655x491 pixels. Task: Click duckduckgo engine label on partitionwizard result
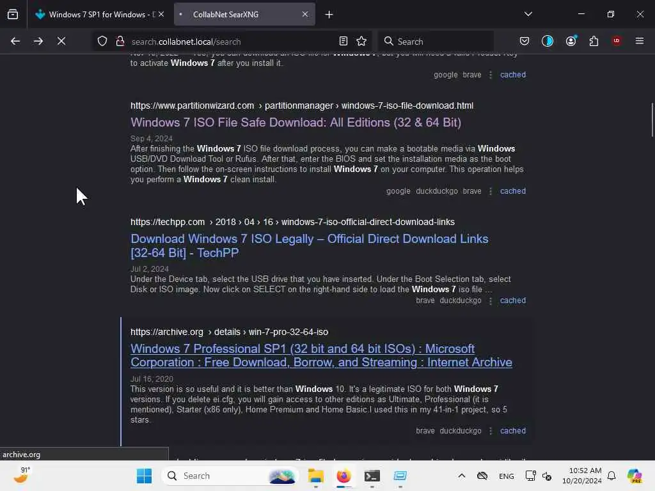click(x=436, y=191)
